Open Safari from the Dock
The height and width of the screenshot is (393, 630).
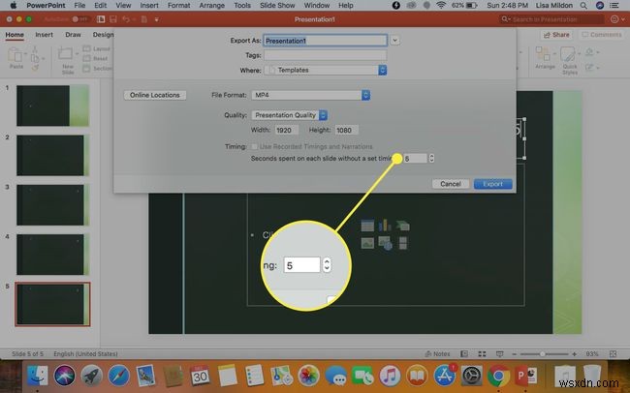pyautogui.click(x=118, y=376)
